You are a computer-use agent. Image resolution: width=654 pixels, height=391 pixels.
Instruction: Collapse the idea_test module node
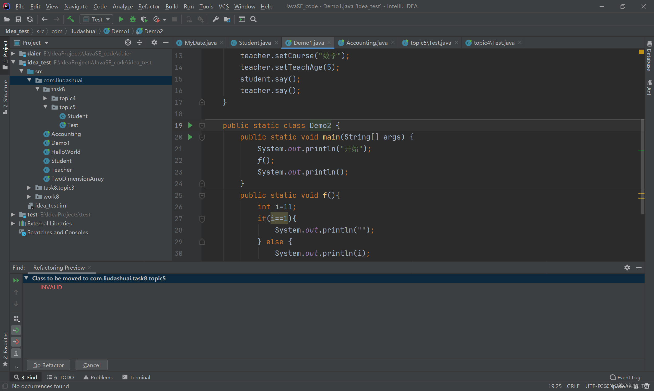[13, 62]
